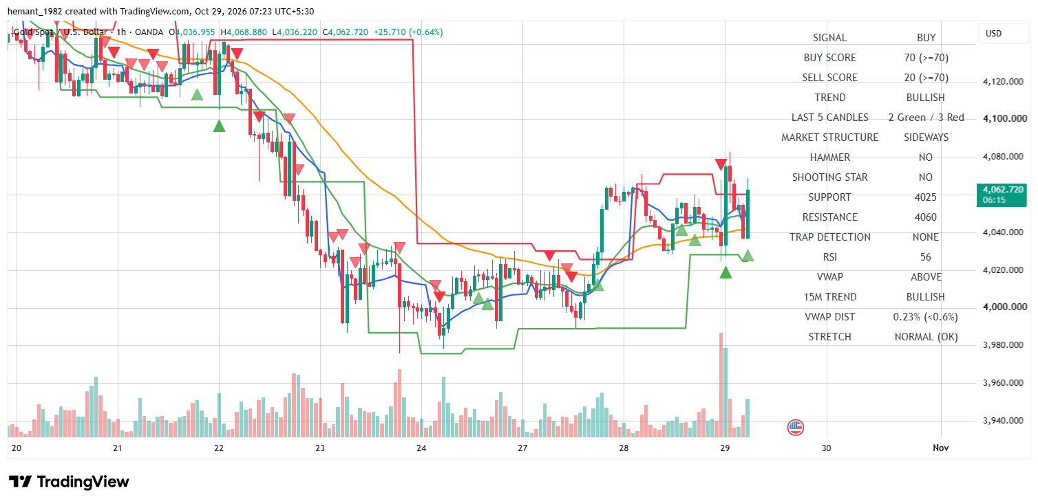Click the SHOOTING STAR label
The width and height of the screenshot is (1038, 504).
click(830, 177)
